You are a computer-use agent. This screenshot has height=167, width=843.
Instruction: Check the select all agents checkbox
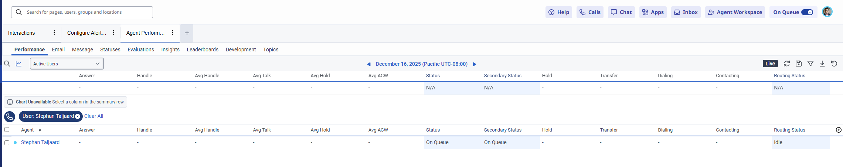coord(7,130)
